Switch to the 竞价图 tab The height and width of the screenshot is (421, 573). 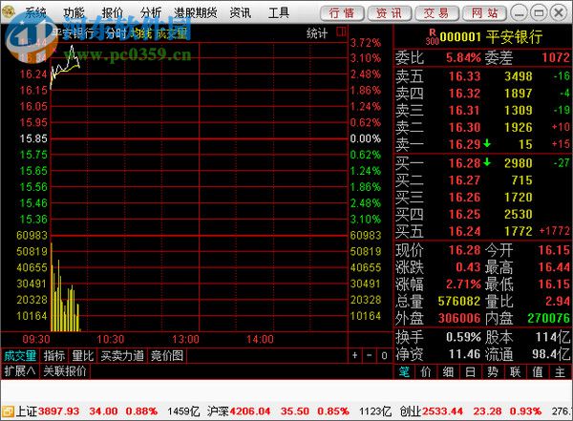(167, 355)
